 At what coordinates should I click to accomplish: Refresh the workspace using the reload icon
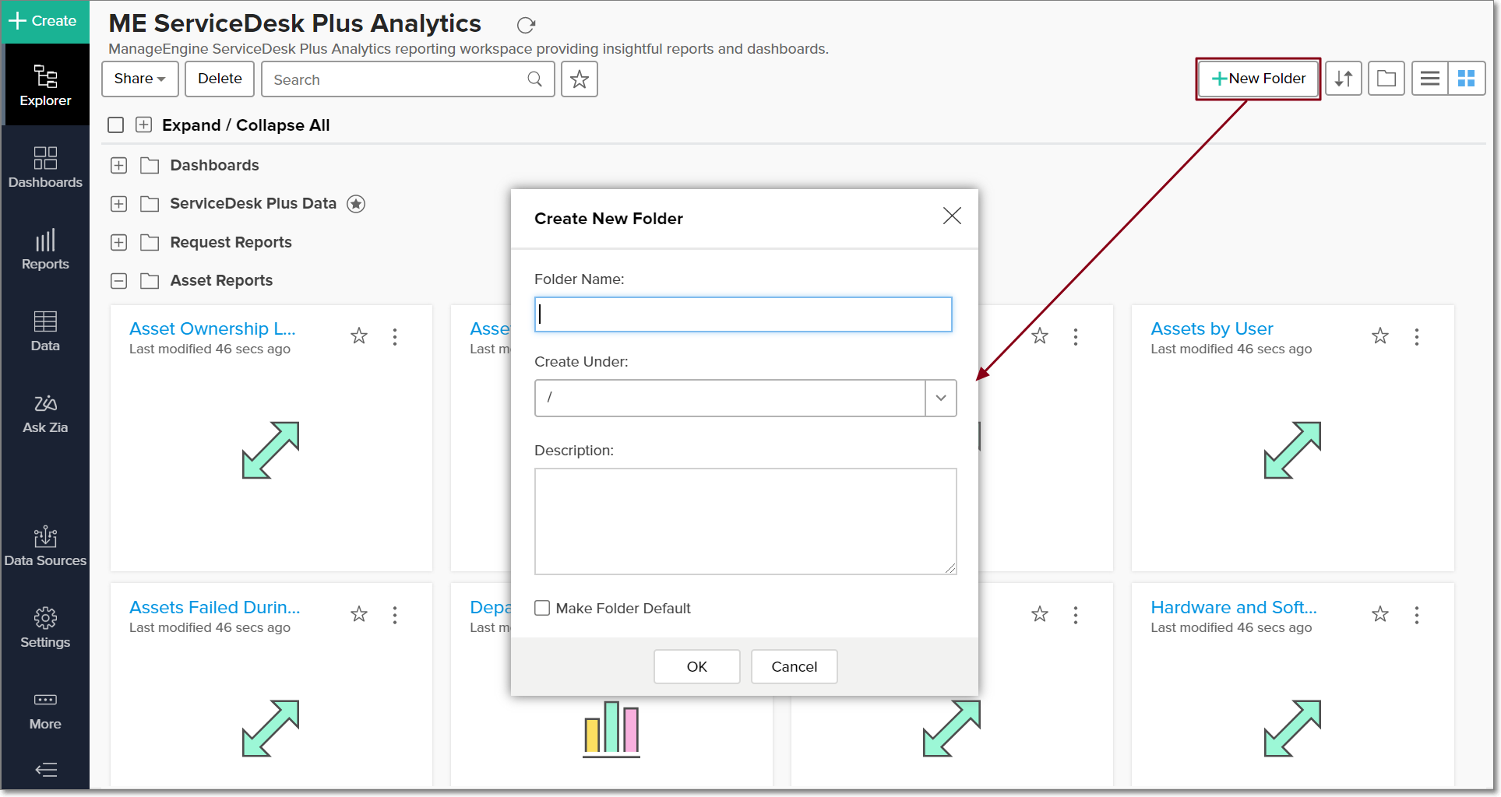(x=527, y=25)
